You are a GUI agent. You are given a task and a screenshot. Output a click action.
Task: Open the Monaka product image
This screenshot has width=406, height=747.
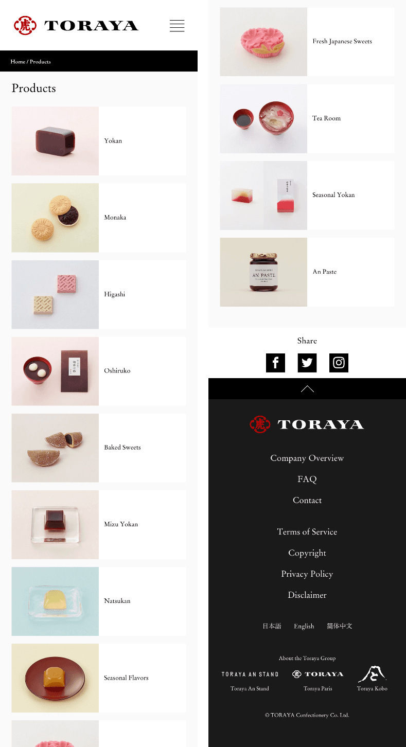[55, 218]
